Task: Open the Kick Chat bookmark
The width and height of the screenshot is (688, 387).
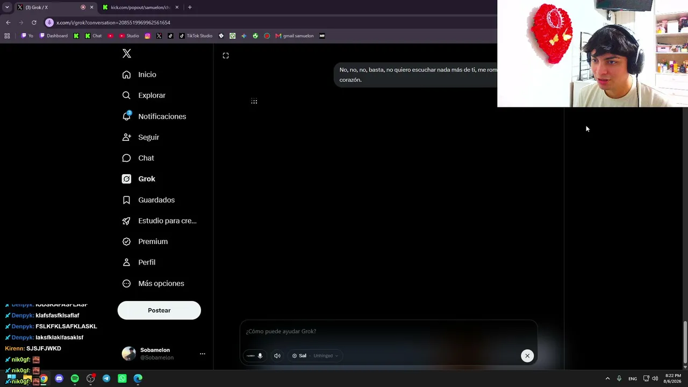Action: [94, 36]
